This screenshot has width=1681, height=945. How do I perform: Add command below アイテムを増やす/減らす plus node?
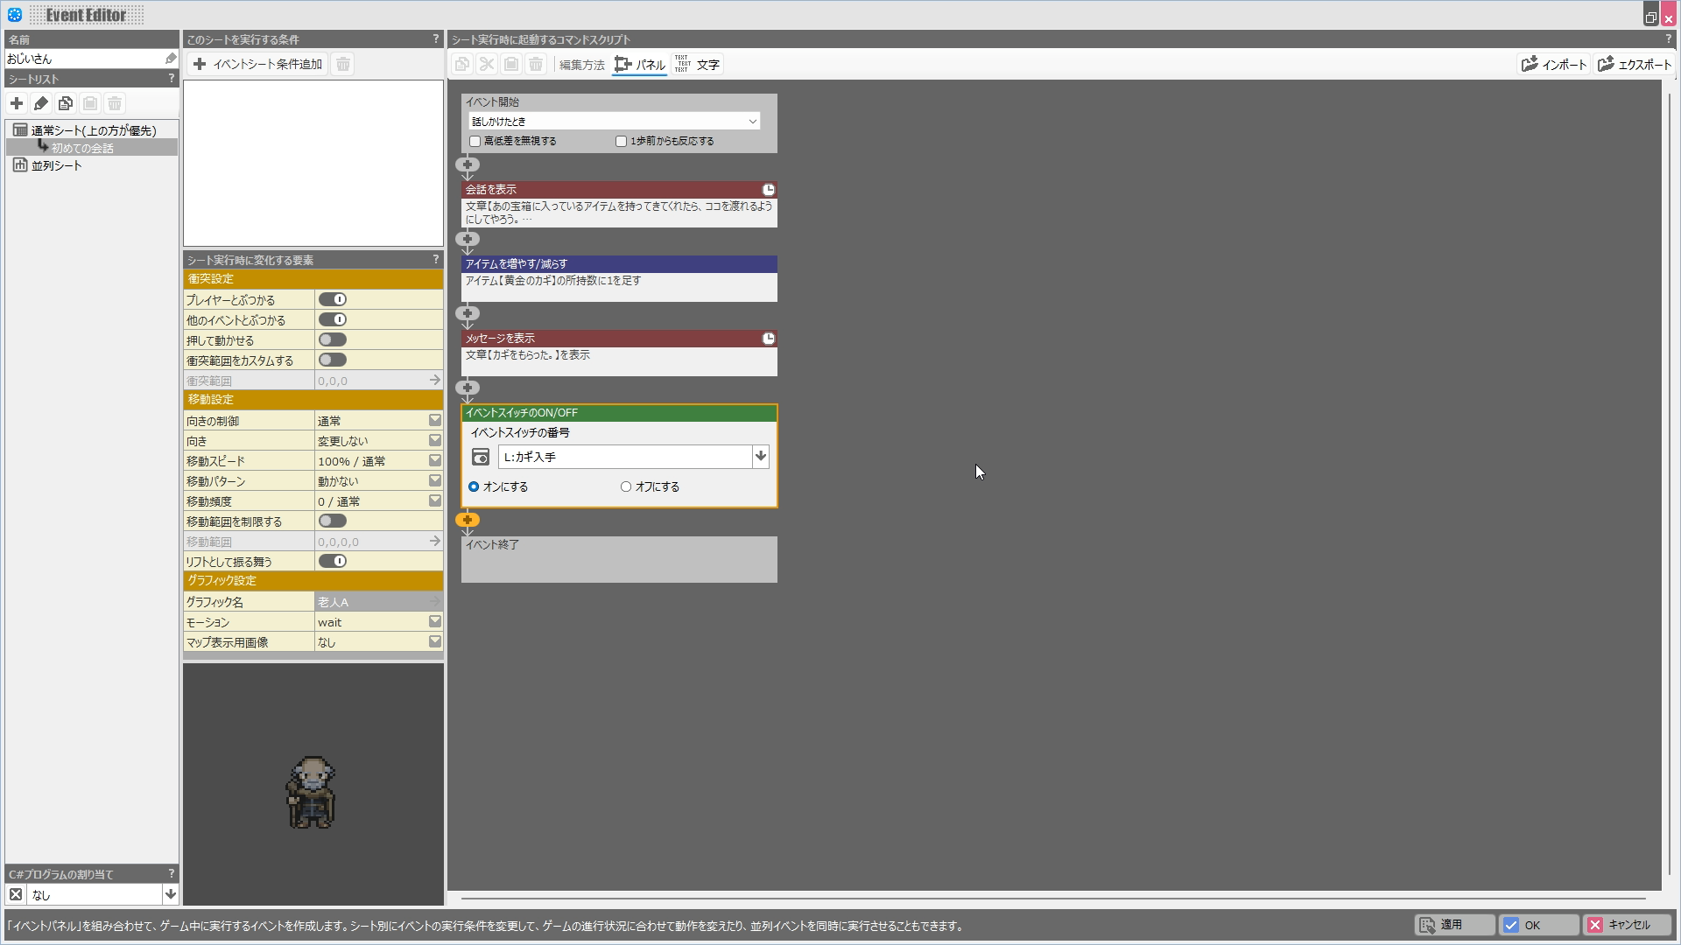point(468,313)
